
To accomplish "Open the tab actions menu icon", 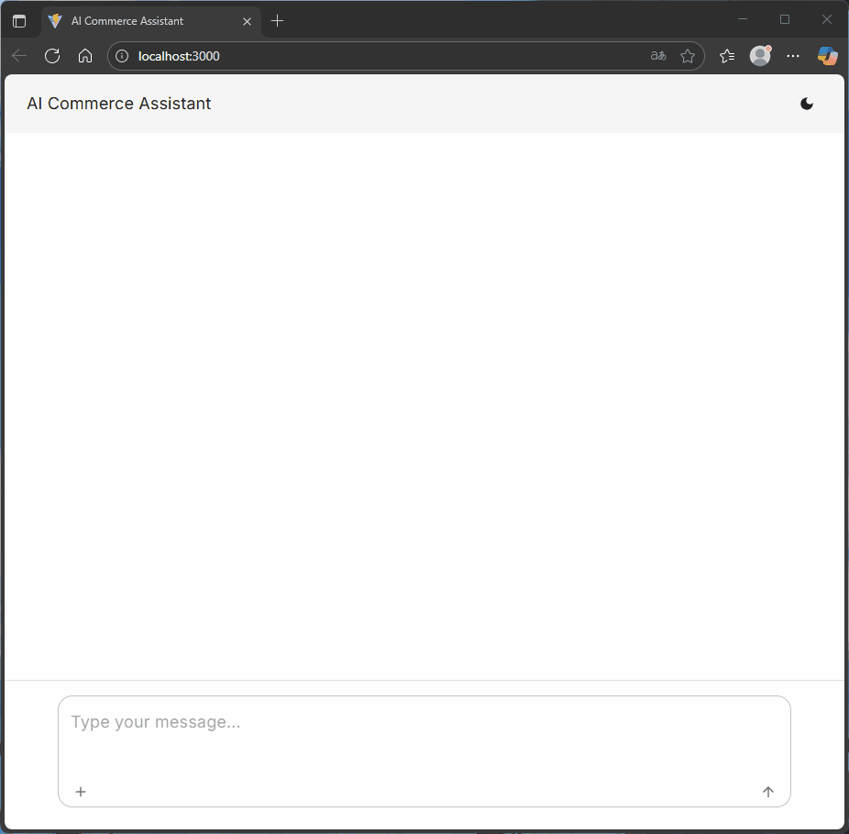I will click(19, 21).
